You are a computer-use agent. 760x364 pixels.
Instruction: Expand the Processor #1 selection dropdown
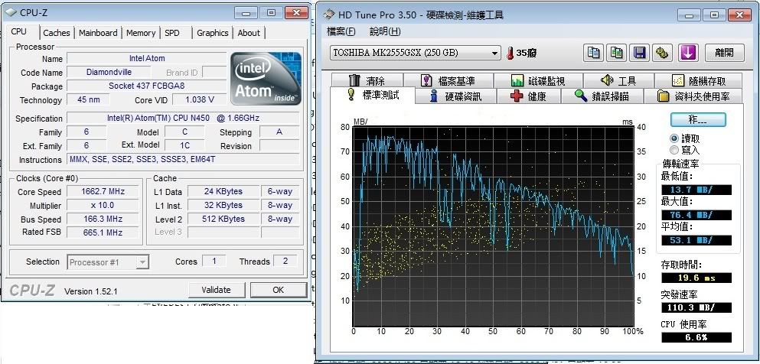108,262
